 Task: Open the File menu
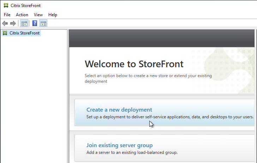click(x=7, y=15)
